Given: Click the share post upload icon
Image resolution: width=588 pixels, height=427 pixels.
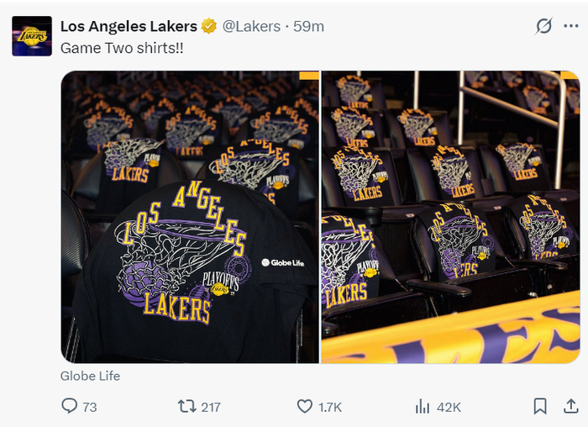Looking at the screenshot, I should point(572,407).
